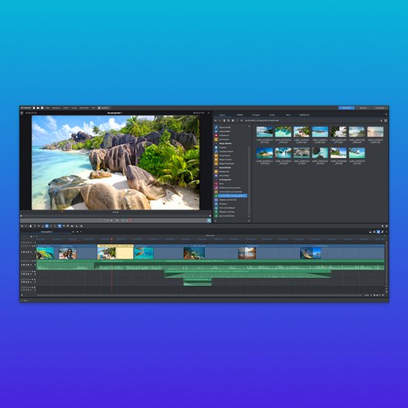This screenshot has width=408, height=408.
Task: Click the highlighted timeline view mode icon
Action: click(378, 231)
